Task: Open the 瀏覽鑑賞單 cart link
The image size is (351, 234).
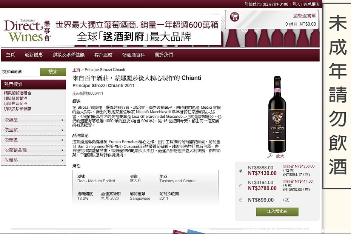Action: coord(305,16)
